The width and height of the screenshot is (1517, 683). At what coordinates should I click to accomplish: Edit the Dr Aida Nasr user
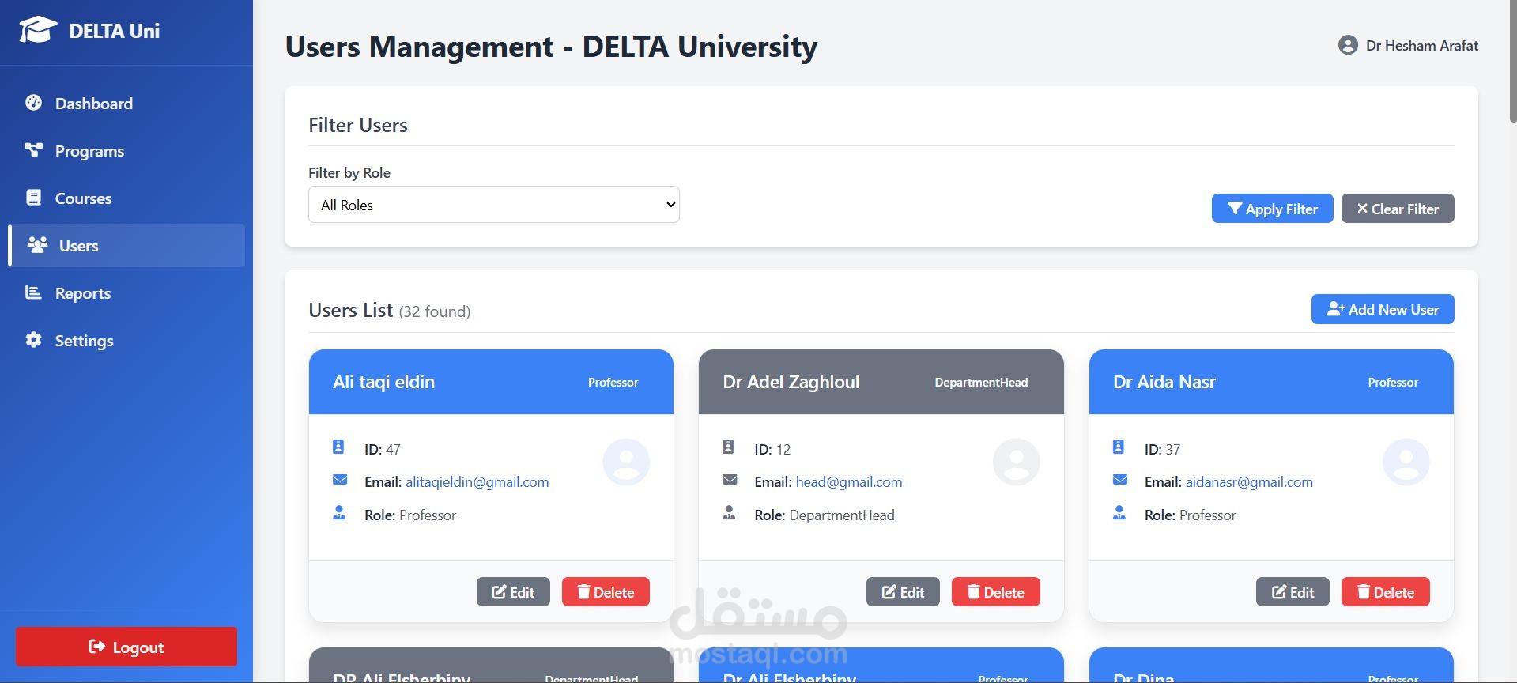(x=1292, y=592)
